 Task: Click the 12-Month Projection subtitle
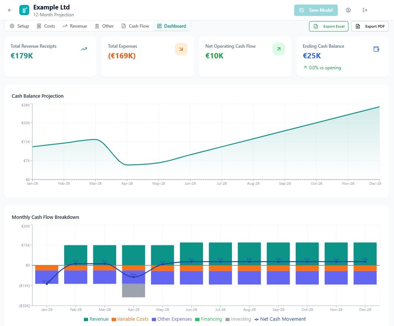(x=54, y=15)
